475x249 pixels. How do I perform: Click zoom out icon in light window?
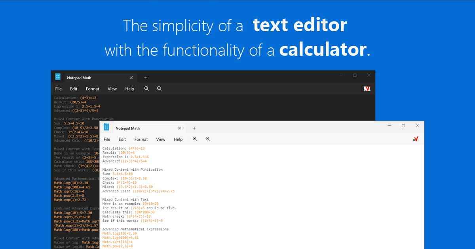(207, 139)
